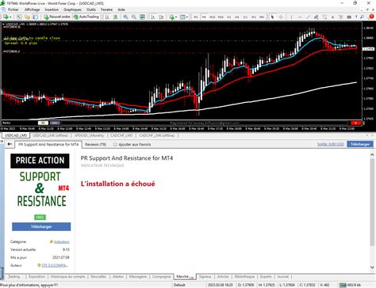Viewport: 376px width, 288px height.
Task: Select the cursor arrow tool
Action: [x=272, y=17]
